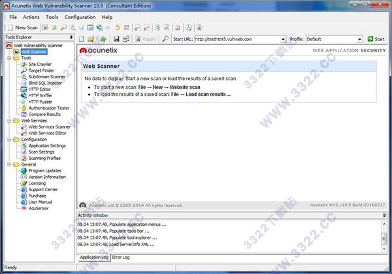The image size is (392, 274).
Task: Open Licensing in the General folder
Action: [x=37, y=183]
